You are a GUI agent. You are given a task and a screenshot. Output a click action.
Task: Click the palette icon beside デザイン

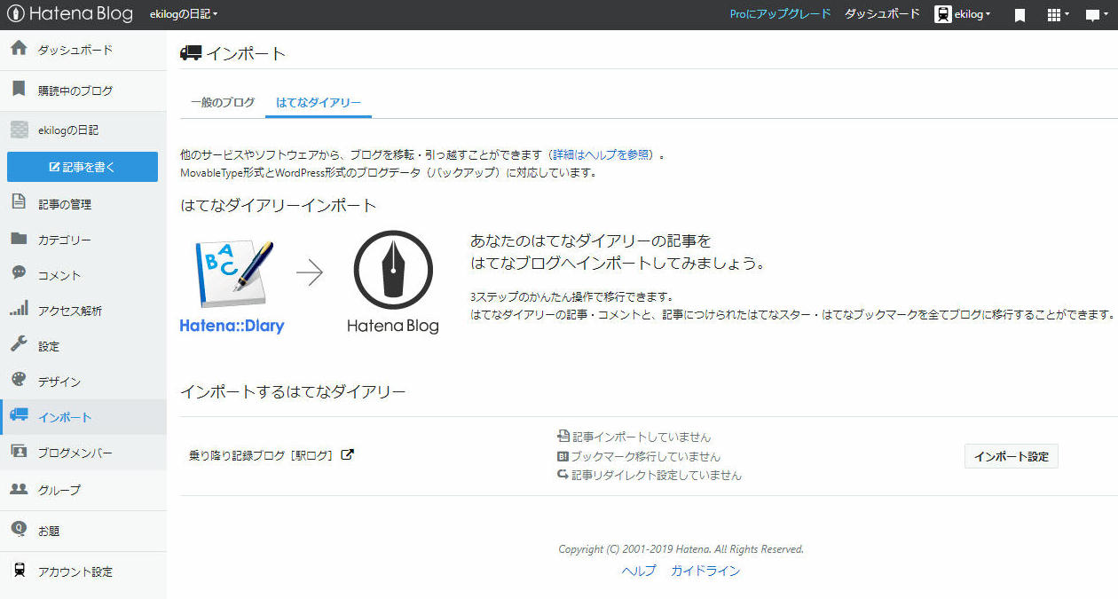pyautogui.click(x=19, y=380)
